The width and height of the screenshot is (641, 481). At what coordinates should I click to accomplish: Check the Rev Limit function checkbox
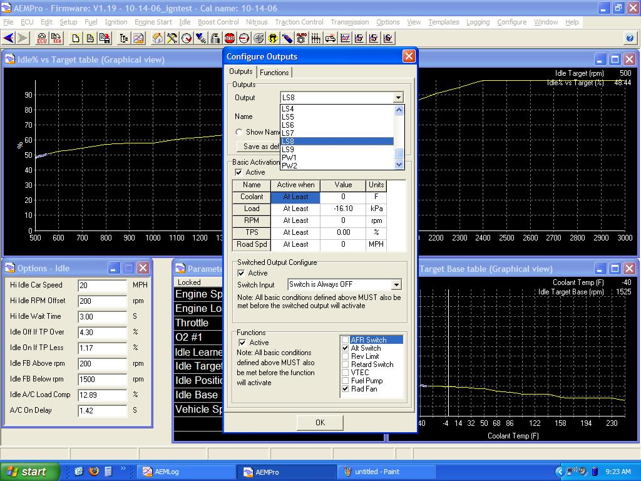(x=346, y=356)
